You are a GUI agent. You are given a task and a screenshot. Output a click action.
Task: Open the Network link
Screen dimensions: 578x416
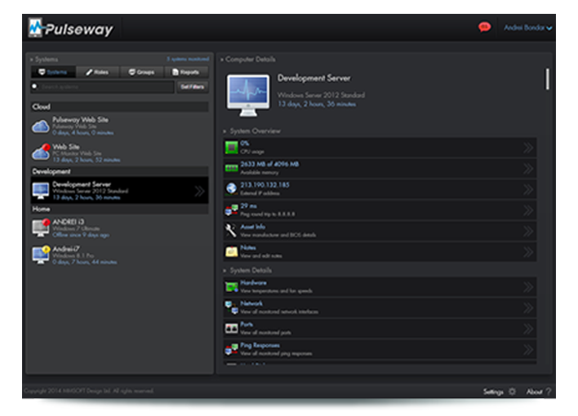(x=251, y=303)
